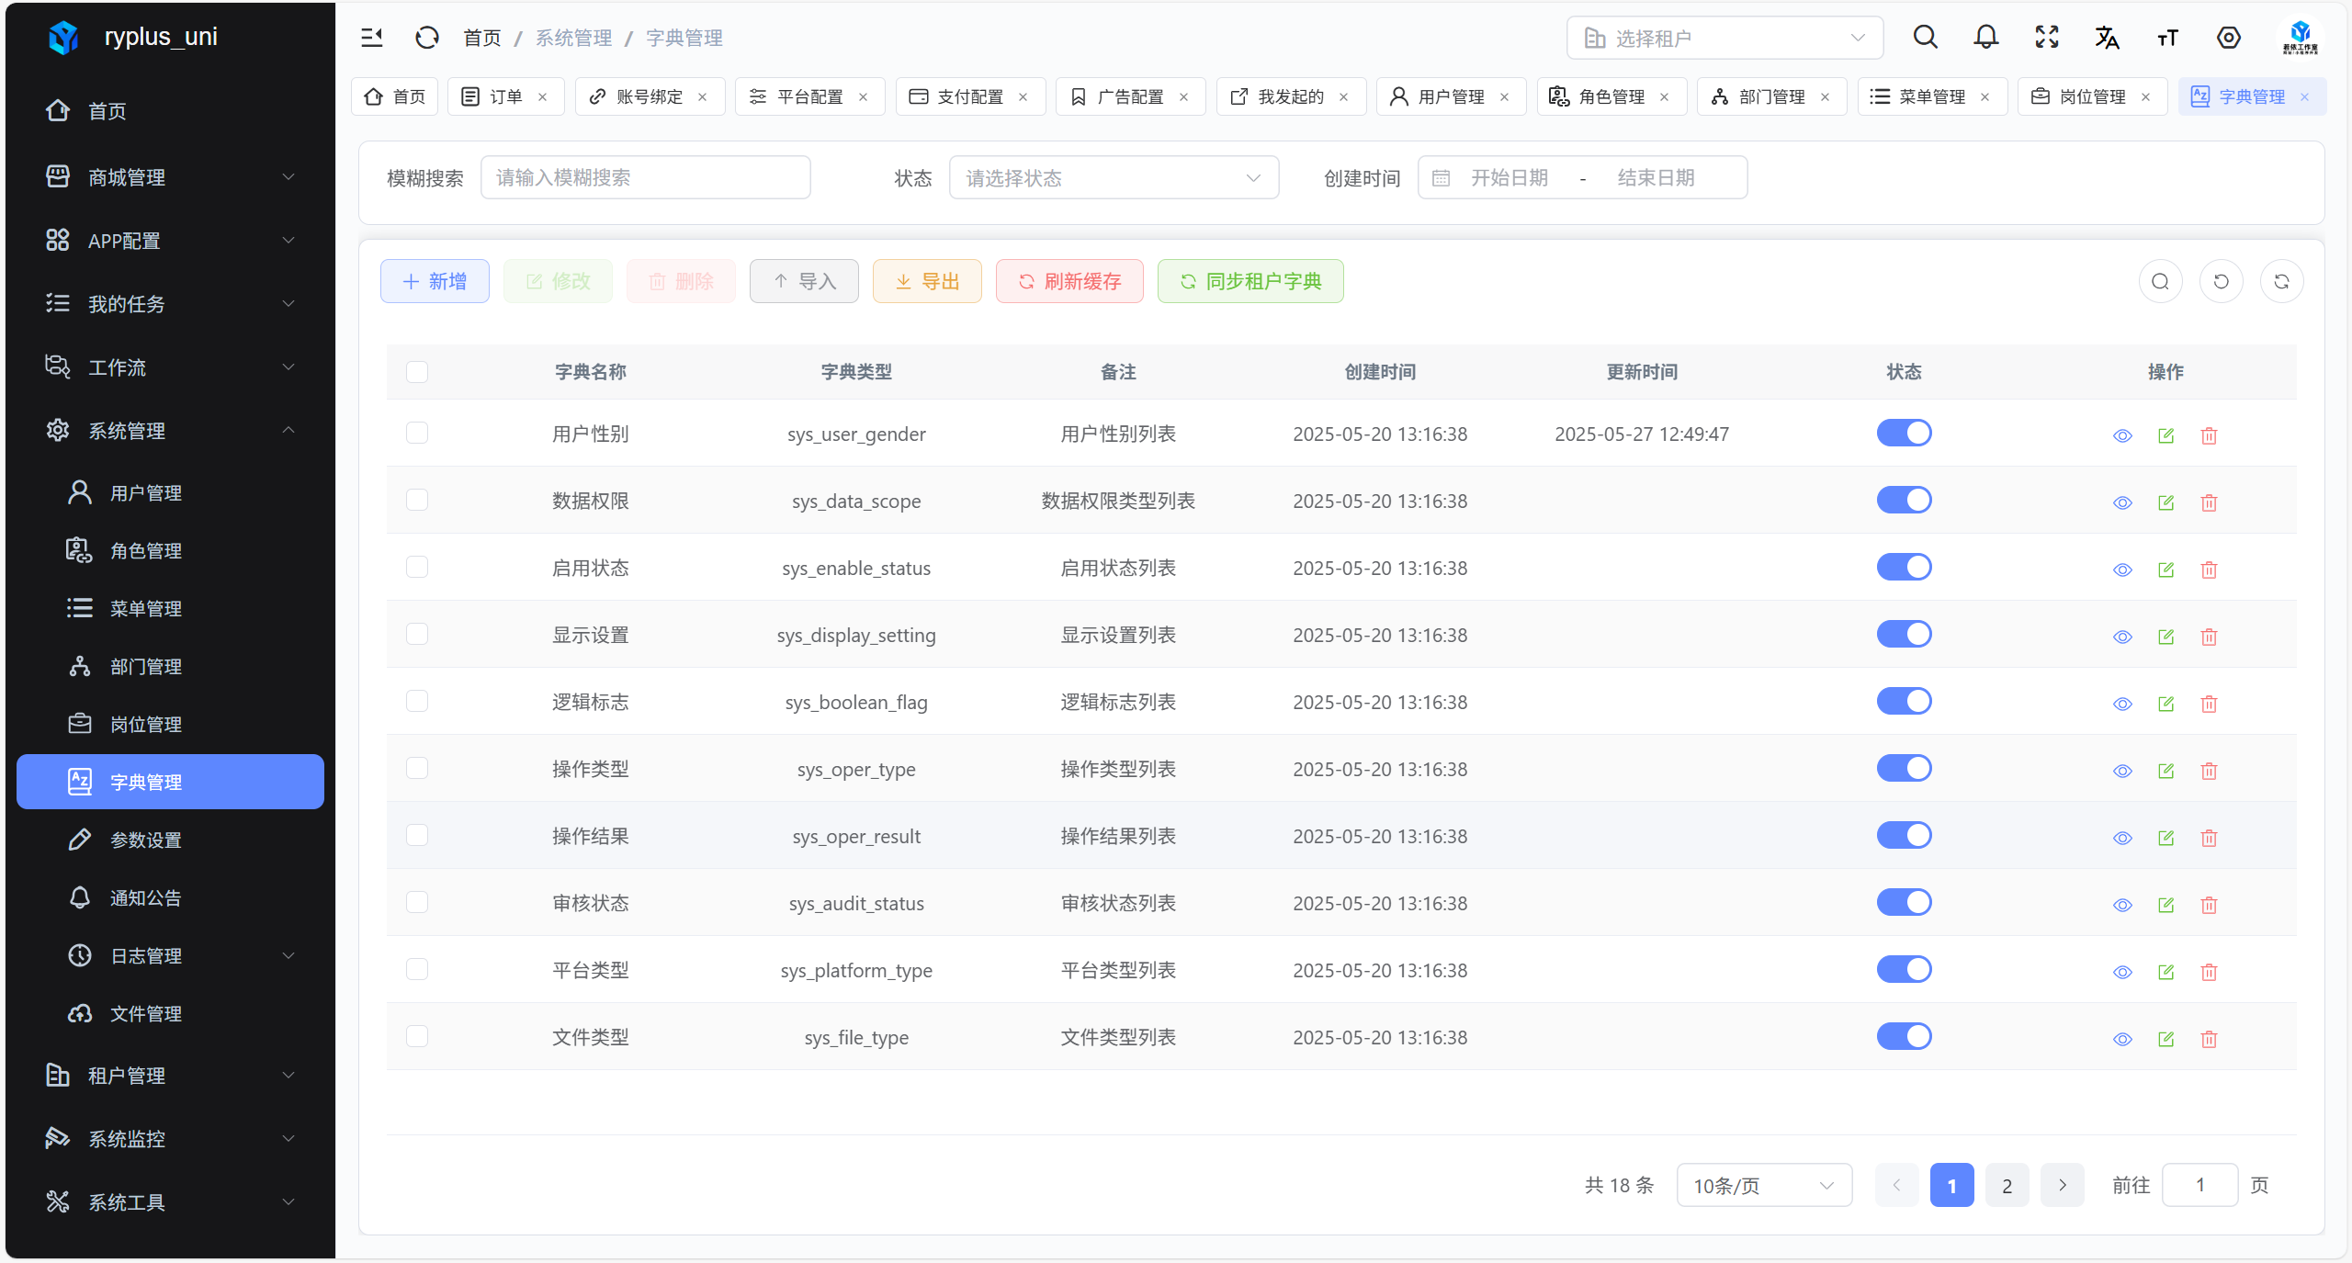The height and width of the screenshot is (1263, 2352).
Task: Click the 模糊搜索 input field
Action: [645, 178]
